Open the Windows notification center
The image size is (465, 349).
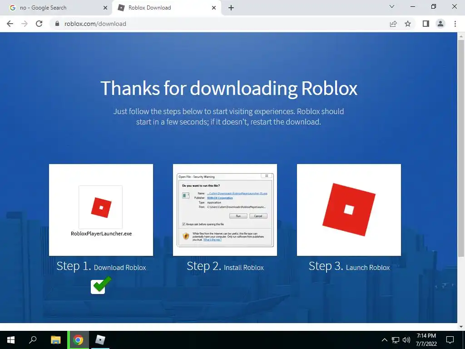pyautogui.click(x=450, y=340)
